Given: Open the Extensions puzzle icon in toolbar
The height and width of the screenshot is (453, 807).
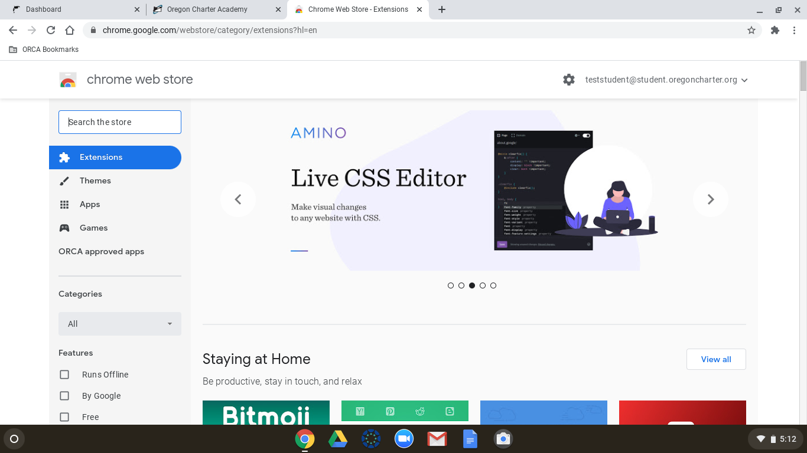Looking at the screenshot, I should [x=775, y=30].
